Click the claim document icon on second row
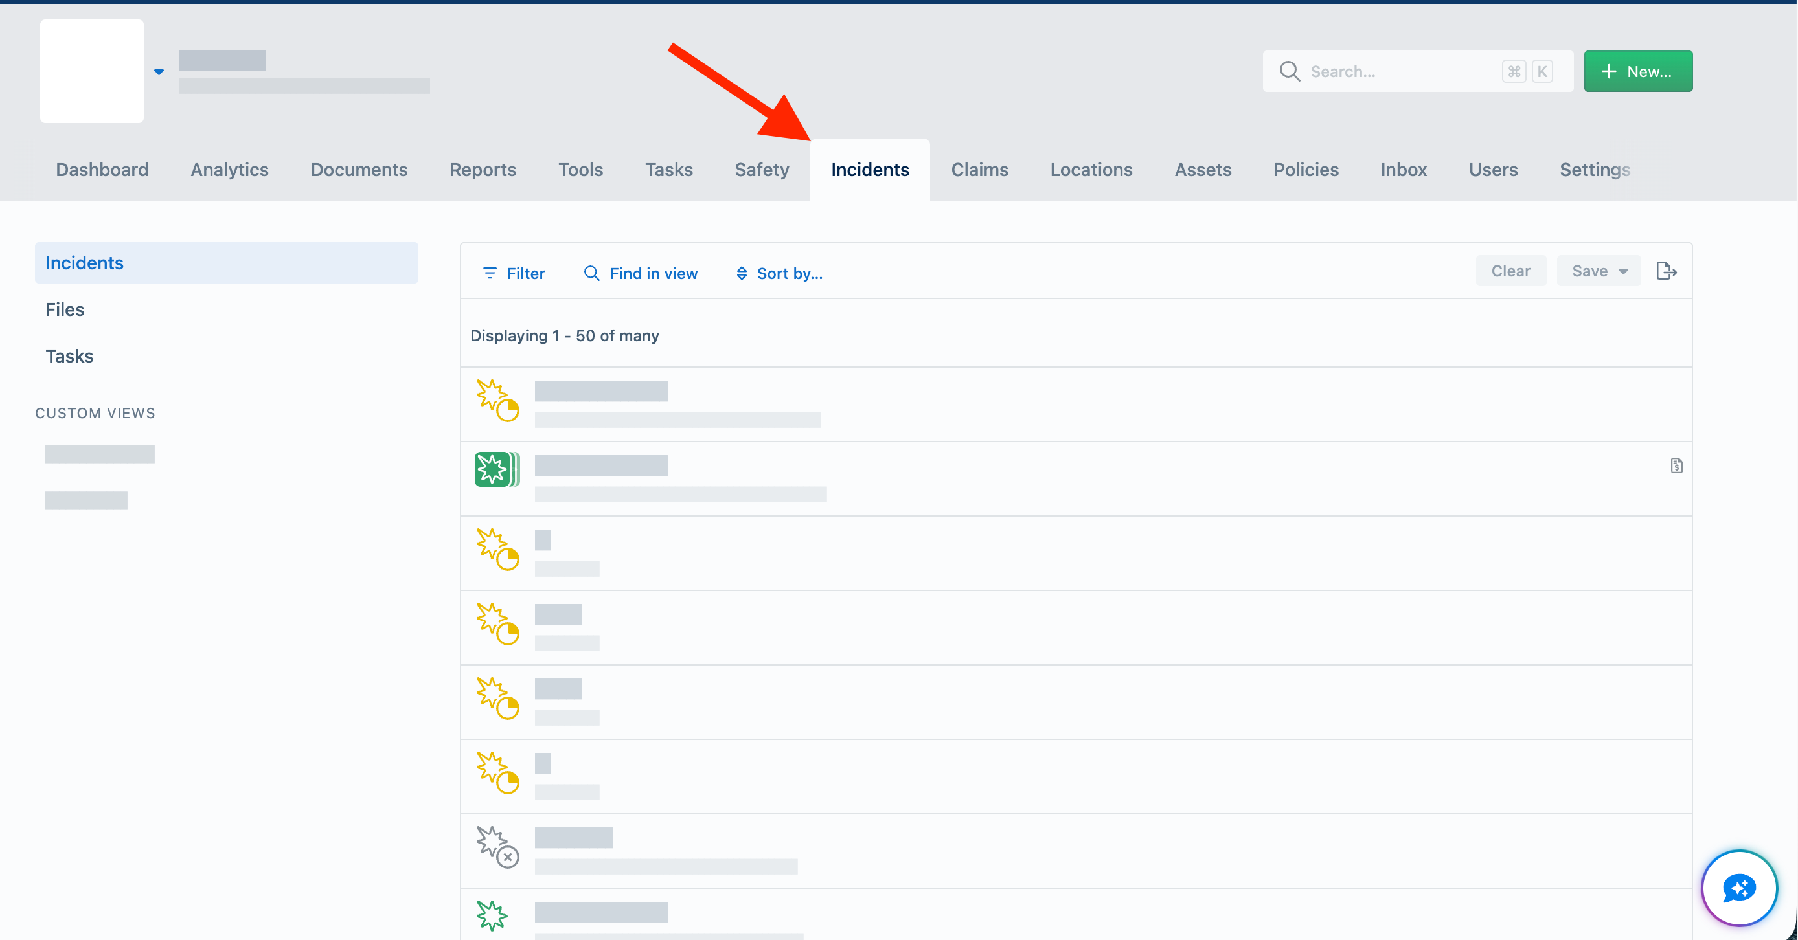Screen dimensions: 1798x940 point(1676,465)
